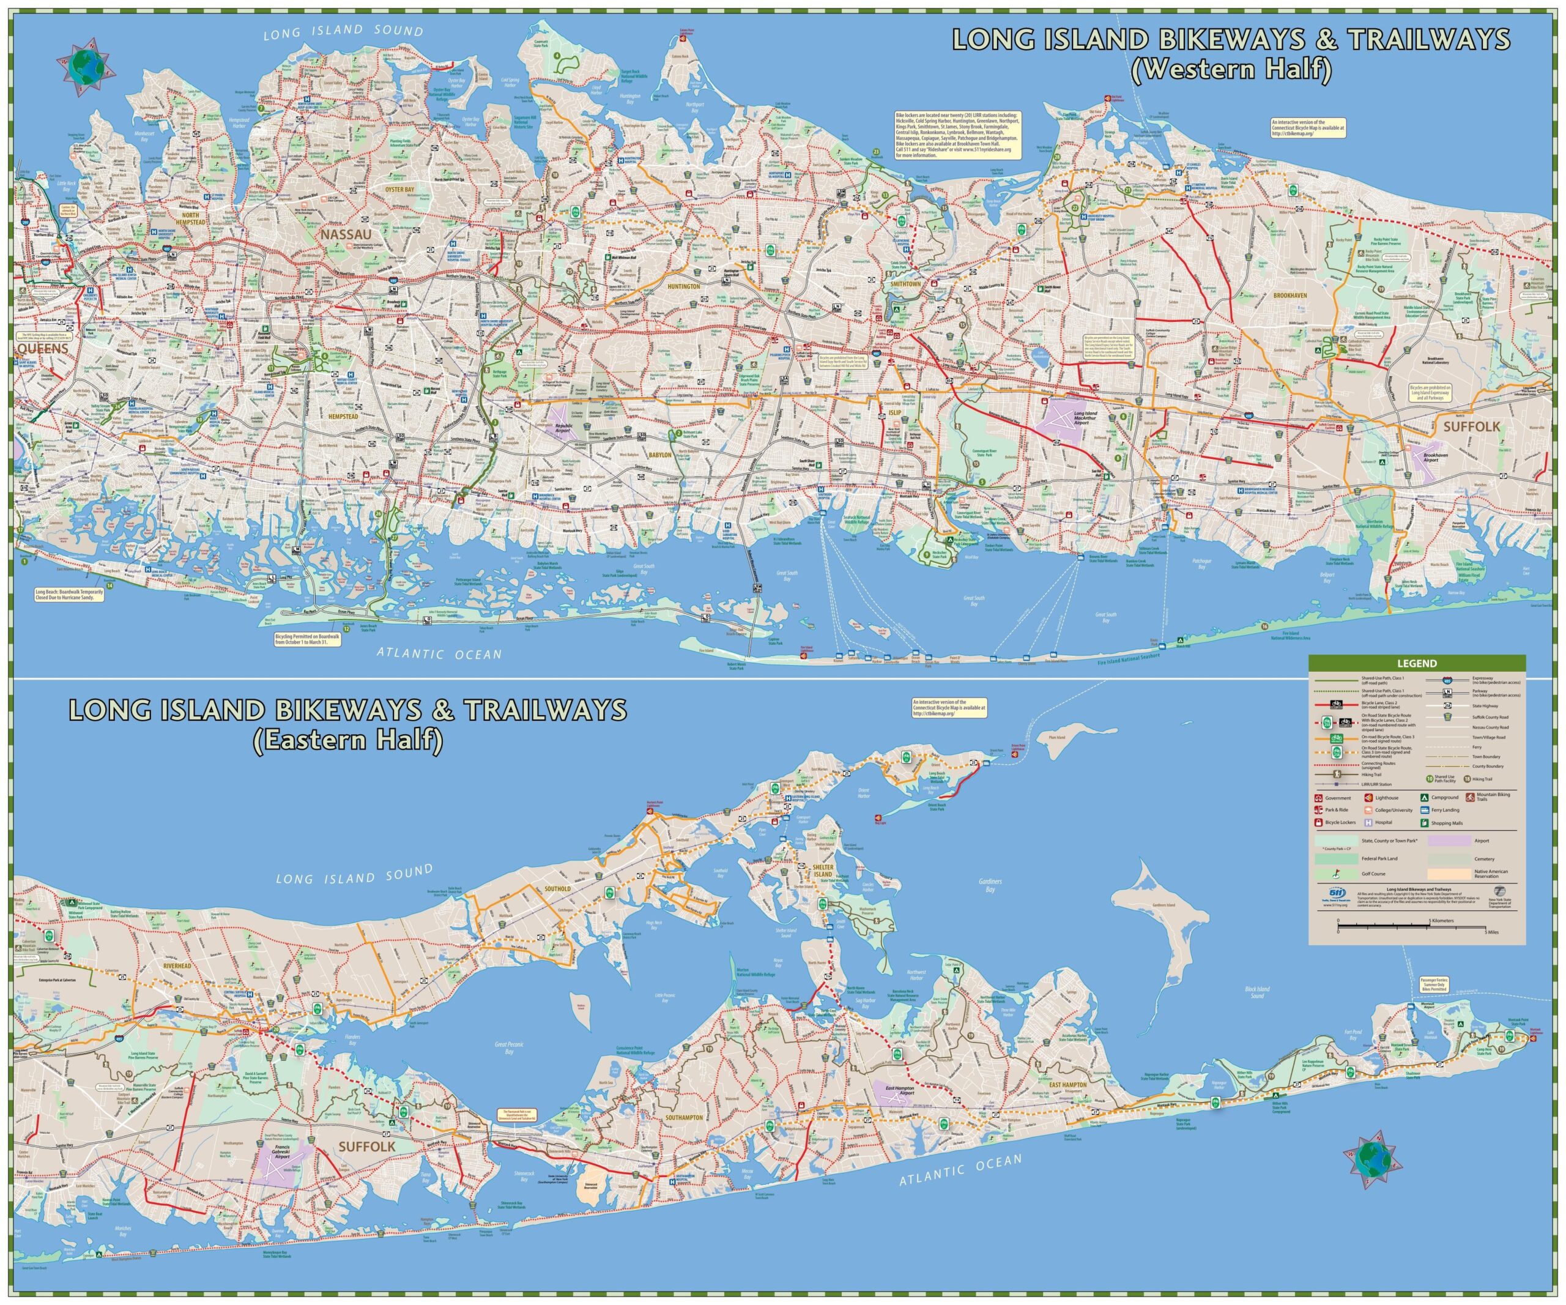The image size is (1566, 1305).
Task: Click the Government legend icon
Action: tap(1318, 798)
